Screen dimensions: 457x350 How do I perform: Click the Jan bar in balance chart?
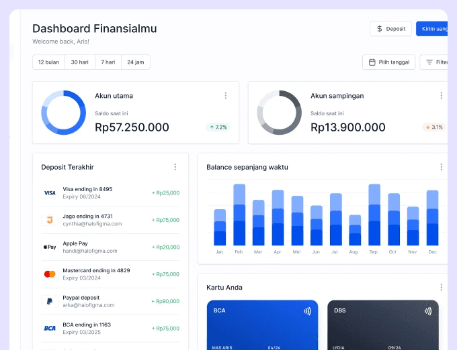(220, 227)
